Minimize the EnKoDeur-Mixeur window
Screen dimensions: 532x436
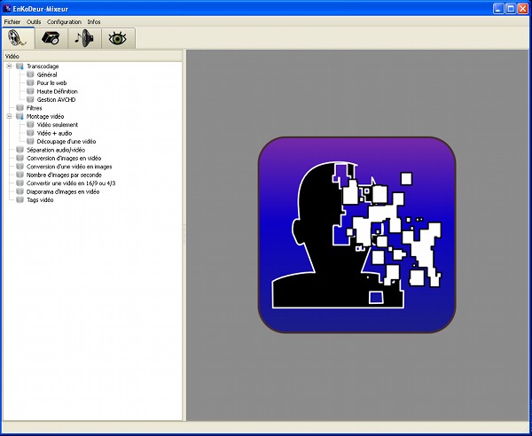[x=498, y=9]
